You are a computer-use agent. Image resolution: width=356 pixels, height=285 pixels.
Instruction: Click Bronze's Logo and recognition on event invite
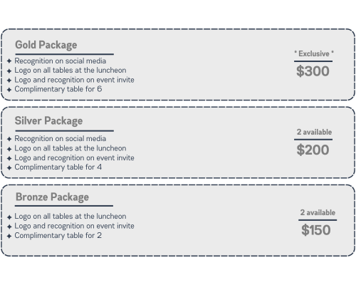click(74, 226)
